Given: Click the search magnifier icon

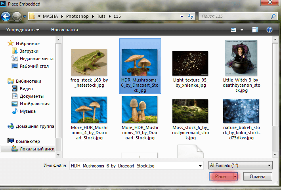Looking at the screenshot, I should (273, 17).
